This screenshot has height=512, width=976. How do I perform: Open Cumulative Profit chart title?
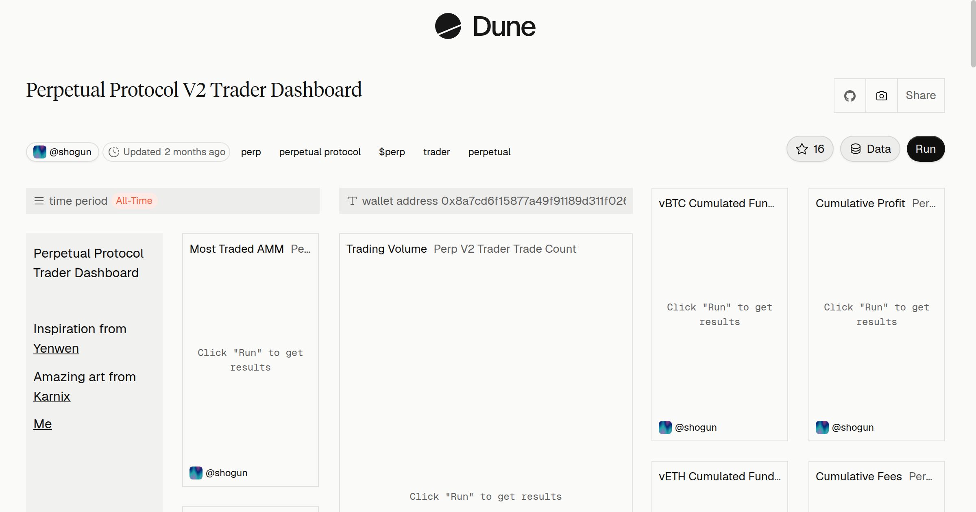pos(860,203)
